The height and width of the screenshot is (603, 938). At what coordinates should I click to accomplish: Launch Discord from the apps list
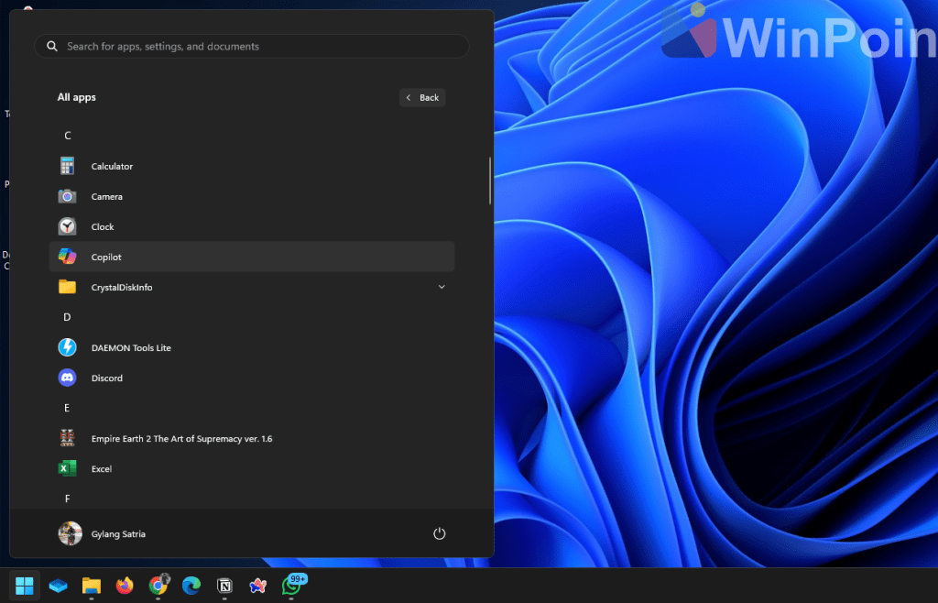[107, 378]
